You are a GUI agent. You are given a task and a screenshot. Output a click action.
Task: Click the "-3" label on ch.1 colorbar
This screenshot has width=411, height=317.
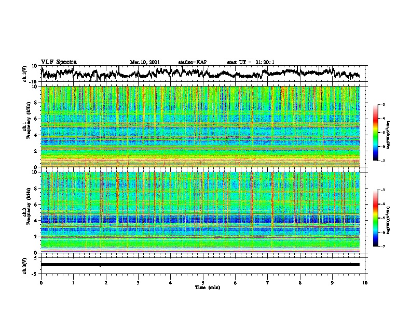pos(383,104)
